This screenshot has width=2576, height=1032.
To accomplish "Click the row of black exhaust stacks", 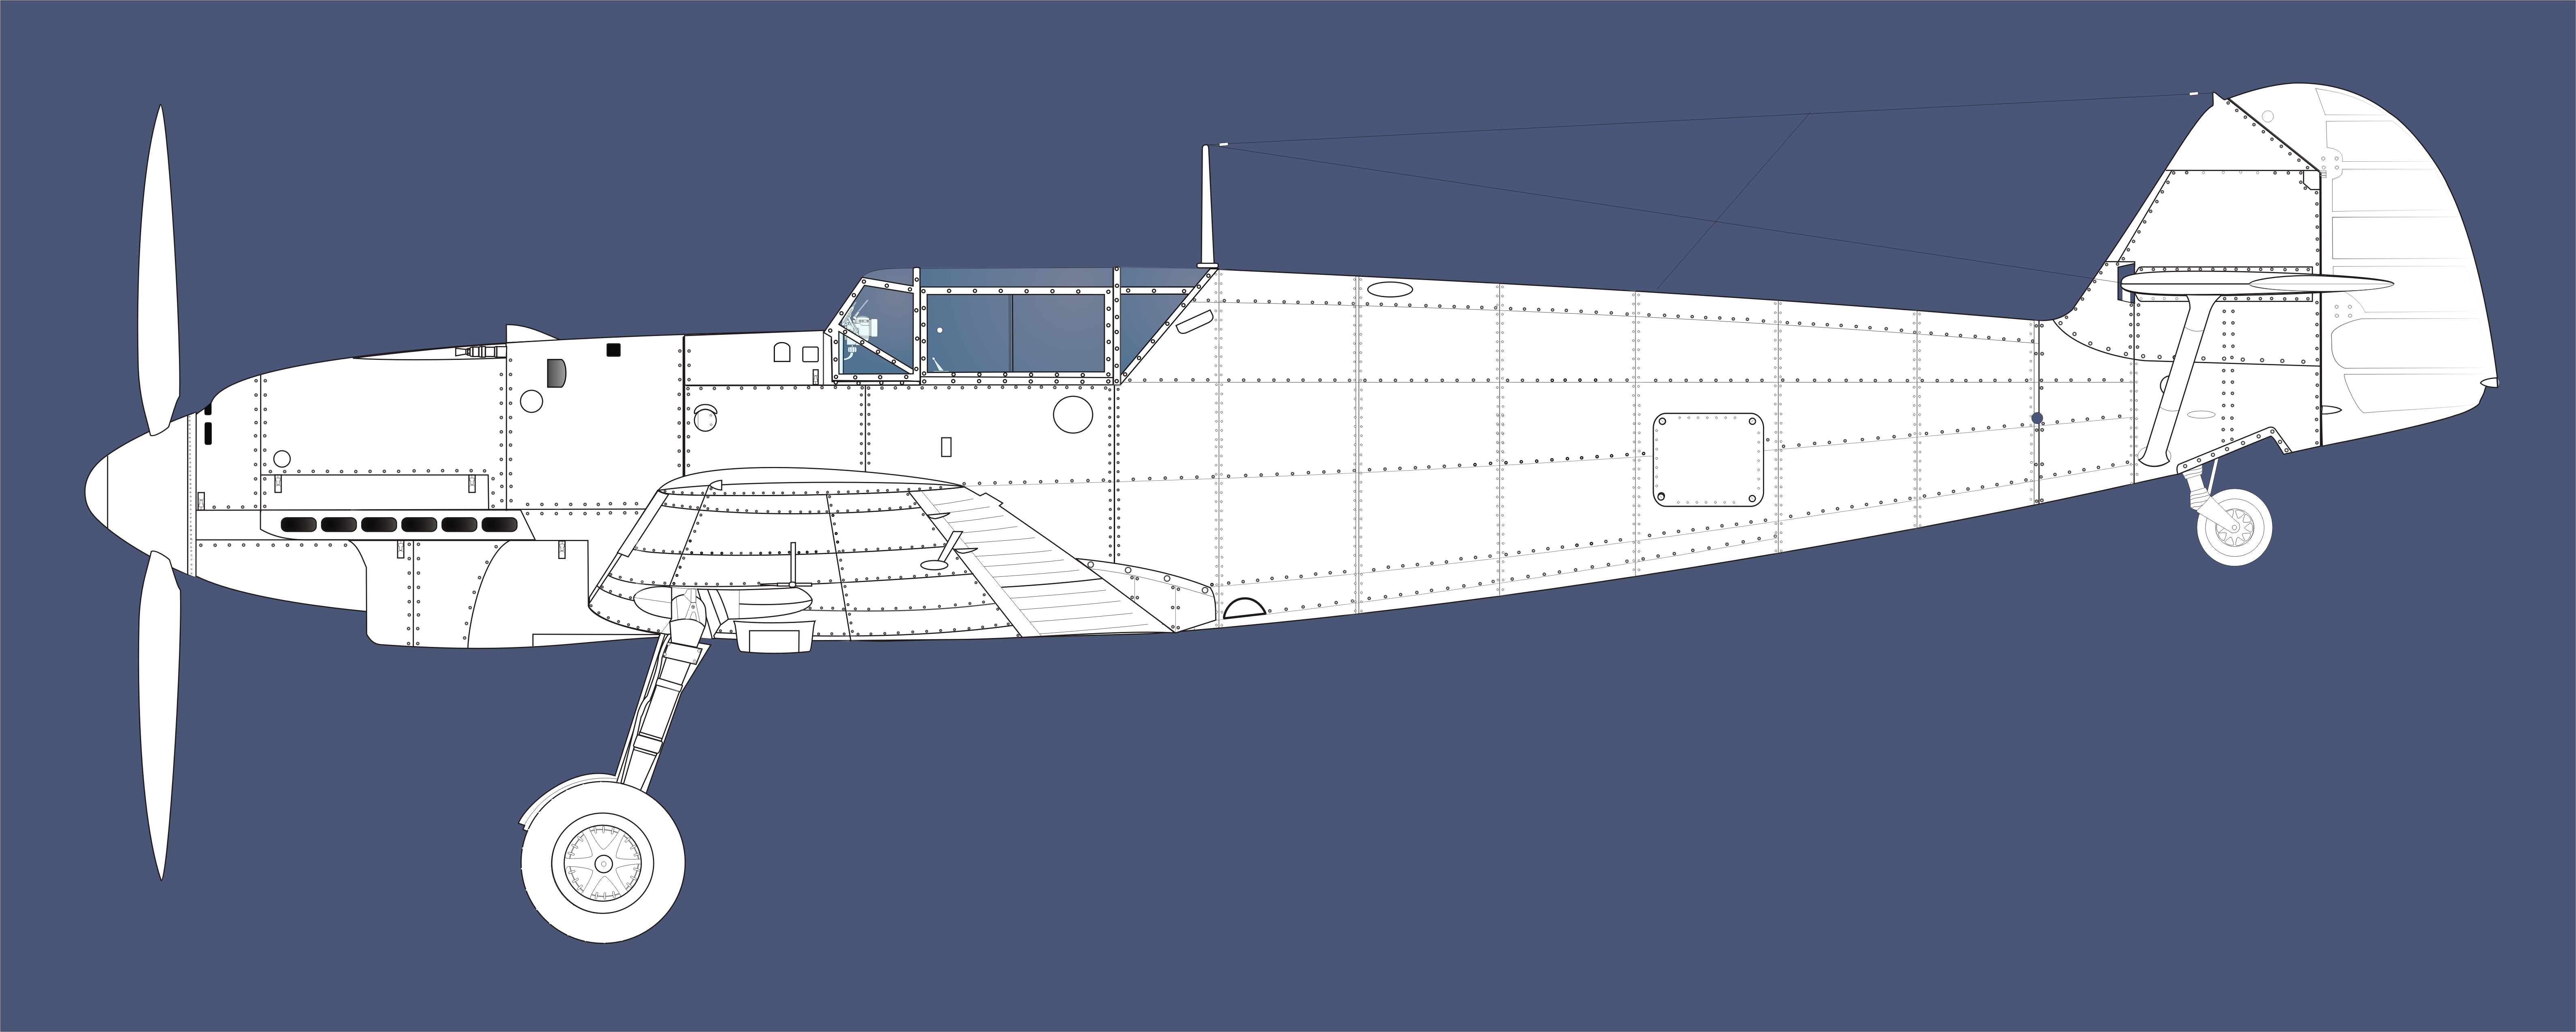I will pyautogui.click(x=399, y=525).
